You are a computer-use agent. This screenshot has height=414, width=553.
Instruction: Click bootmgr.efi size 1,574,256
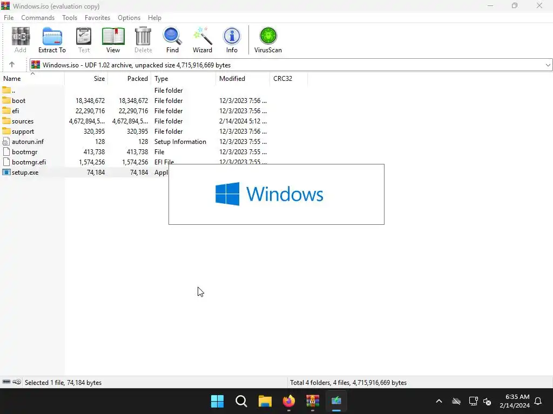coord(92,162)
